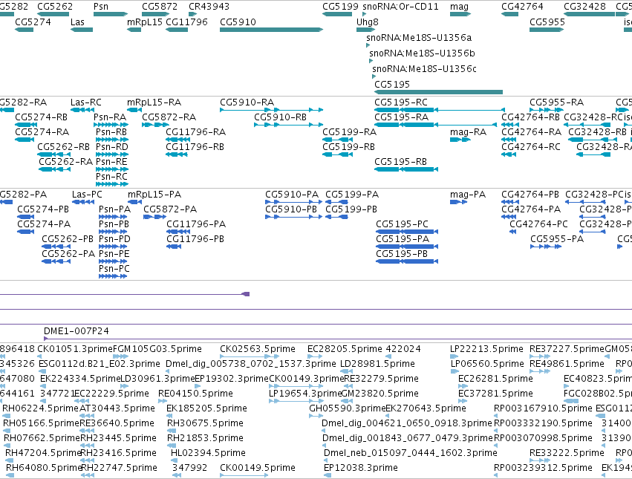Click the CG11796 gene label

tap(186, 22)
